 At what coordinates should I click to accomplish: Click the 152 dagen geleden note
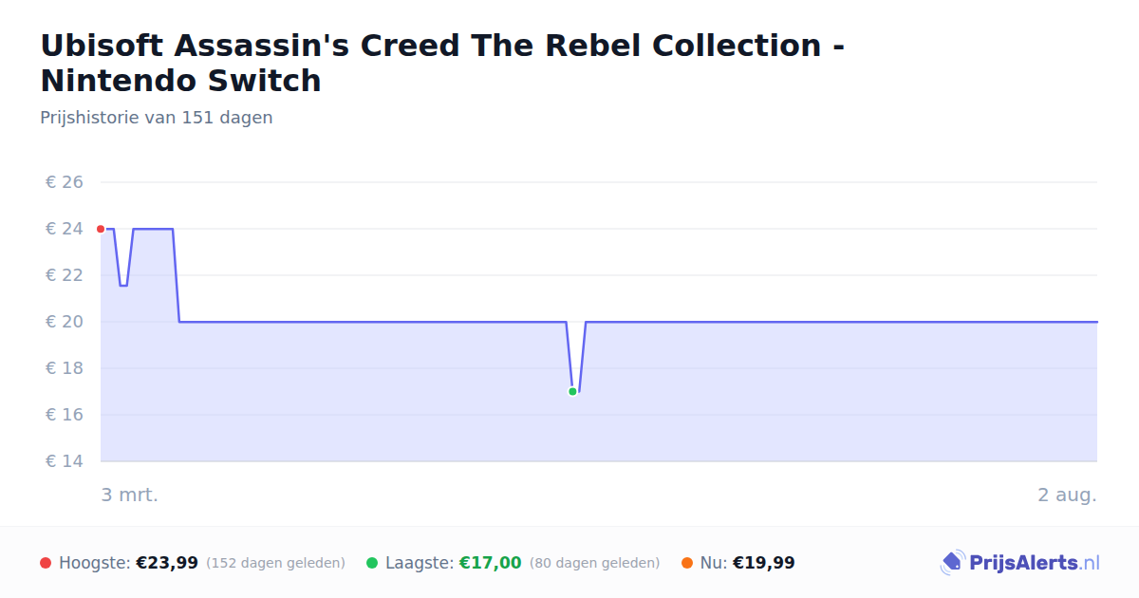[275, 563]
